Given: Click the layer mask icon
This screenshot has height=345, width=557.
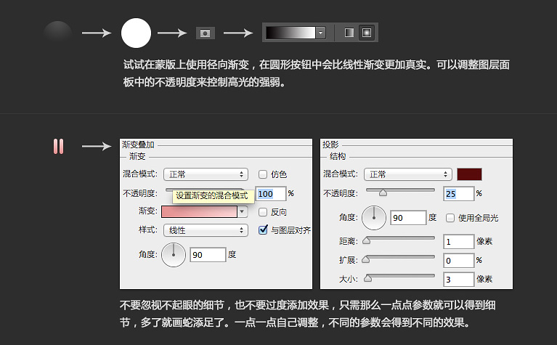Looking at the screenshot, I should click(x=206, y=33).
